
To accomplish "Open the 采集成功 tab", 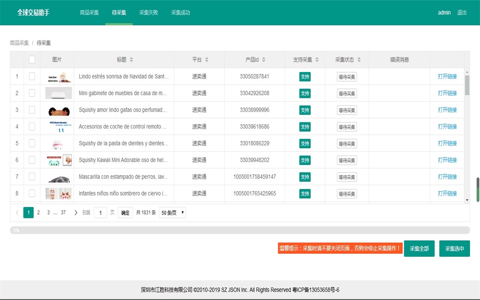I will point(180,12).
